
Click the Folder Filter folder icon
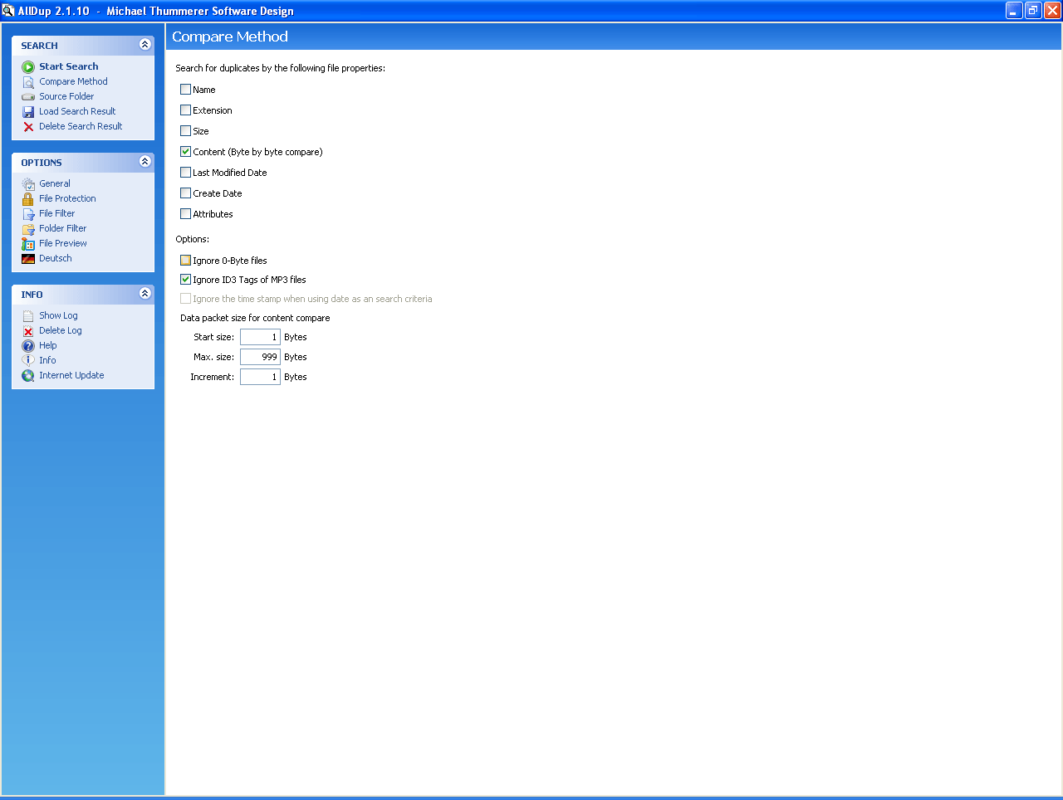tap(28, 228)
